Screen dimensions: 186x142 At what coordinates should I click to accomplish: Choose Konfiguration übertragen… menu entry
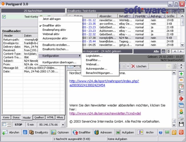click(x=60, y=62)
